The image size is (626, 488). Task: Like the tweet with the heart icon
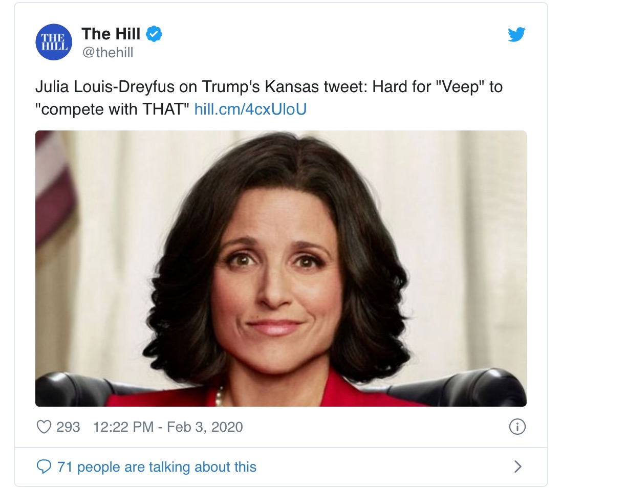(x=45, y=427)
